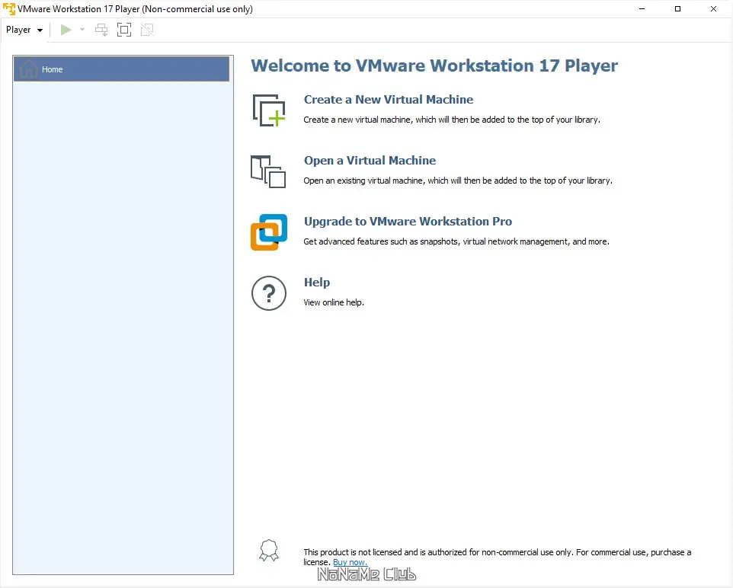Enter full screen mode icon

[124, 30]
